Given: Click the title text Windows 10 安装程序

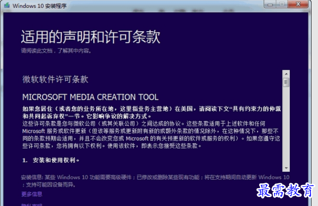Looking at the screenshot, I should point(40,5).
